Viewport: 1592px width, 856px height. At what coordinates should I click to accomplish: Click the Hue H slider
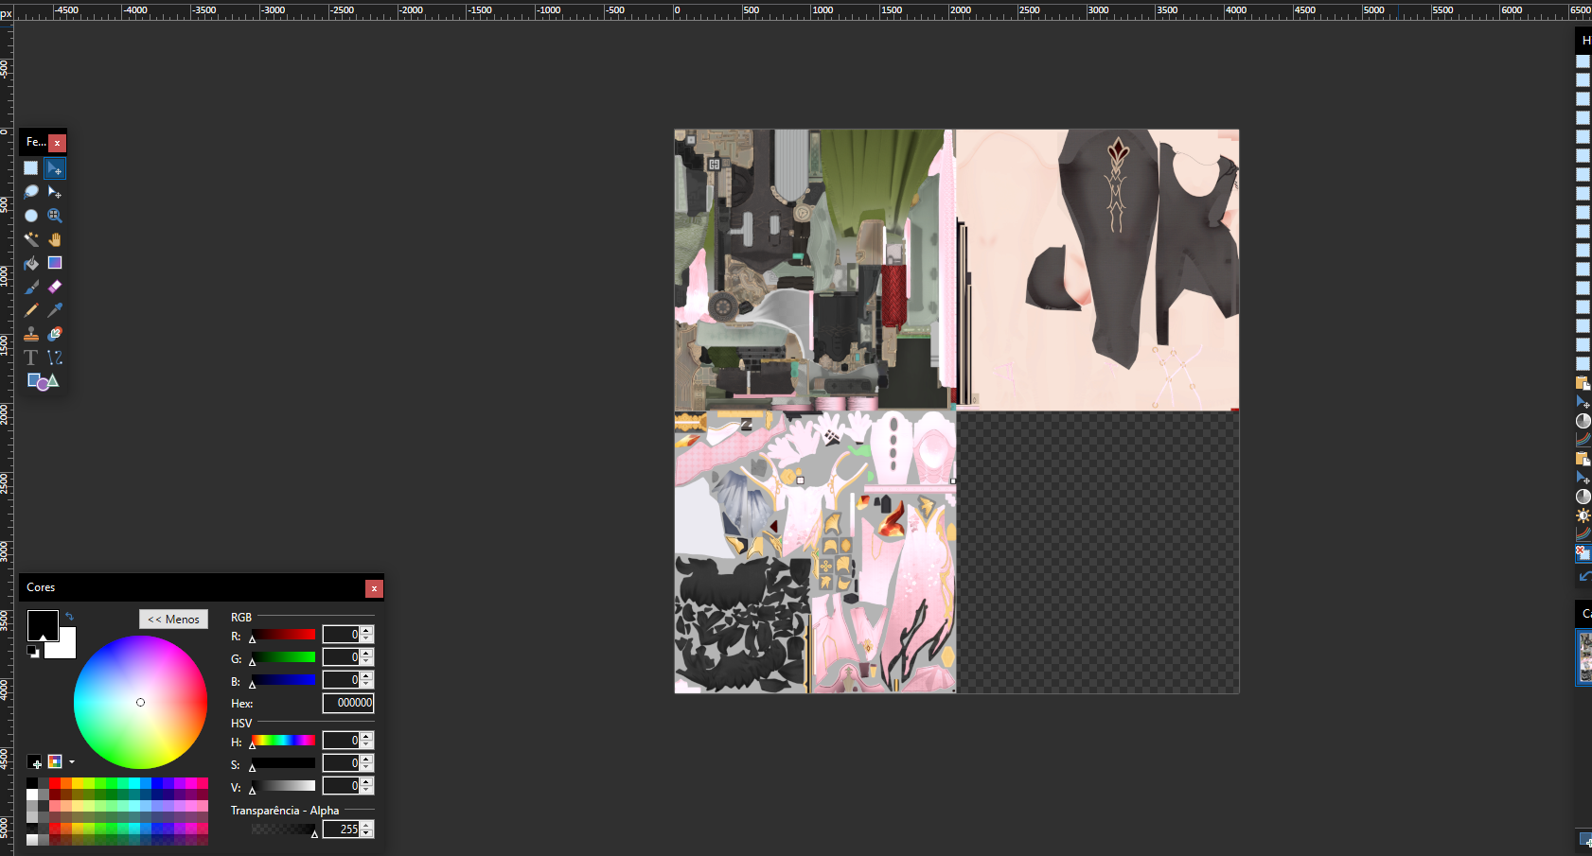tap(283, 741)
